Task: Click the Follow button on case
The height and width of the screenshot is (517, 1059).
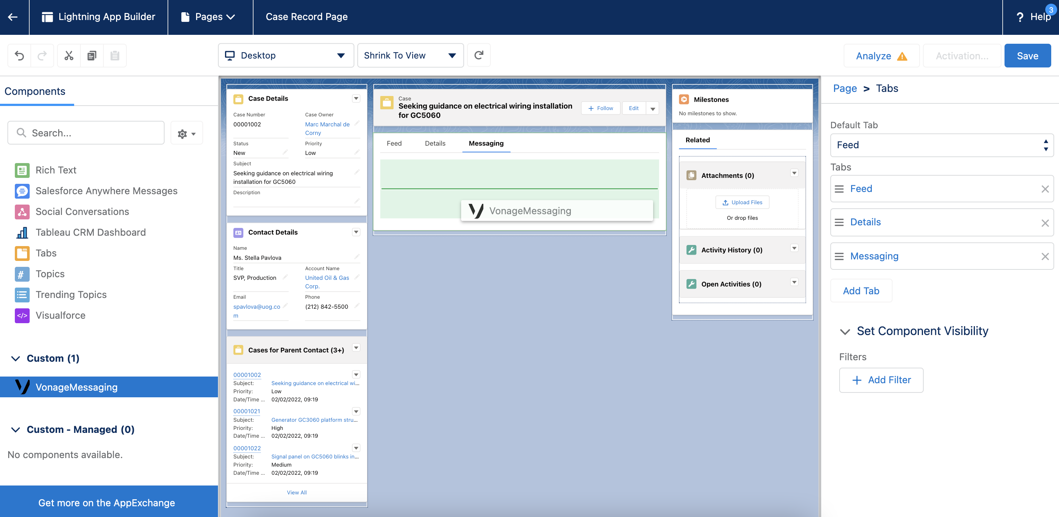Action: 600,109
